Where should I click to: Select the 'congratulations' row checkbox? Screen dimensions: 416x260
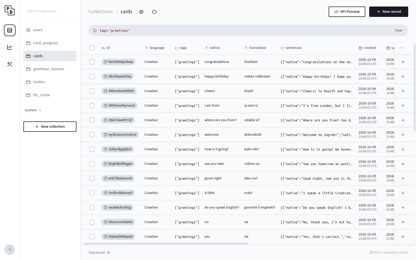[92, 62]
